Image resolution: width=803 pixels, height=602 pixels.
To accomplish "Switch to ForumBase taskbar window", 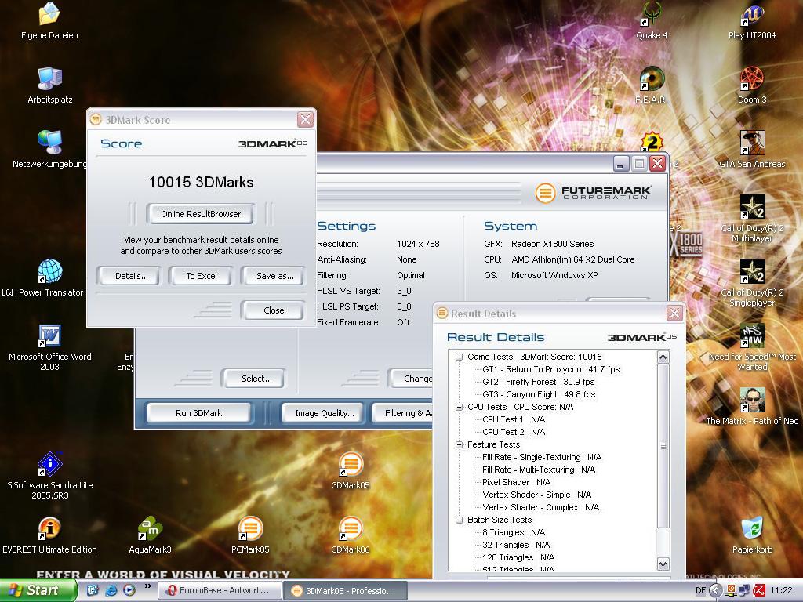I will [220, 590].
